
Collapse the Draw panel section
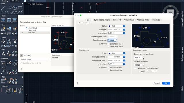pos(1,4)
